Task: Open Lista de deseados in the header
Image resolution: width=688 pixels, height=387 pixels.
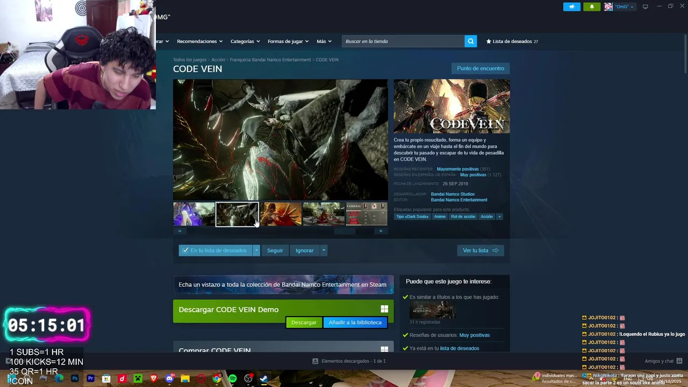Action: point(513,41)
